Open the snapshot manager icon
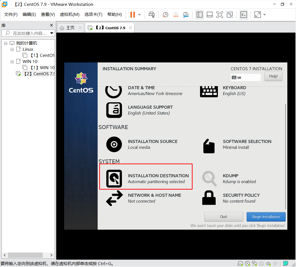 tap(186, 14)
